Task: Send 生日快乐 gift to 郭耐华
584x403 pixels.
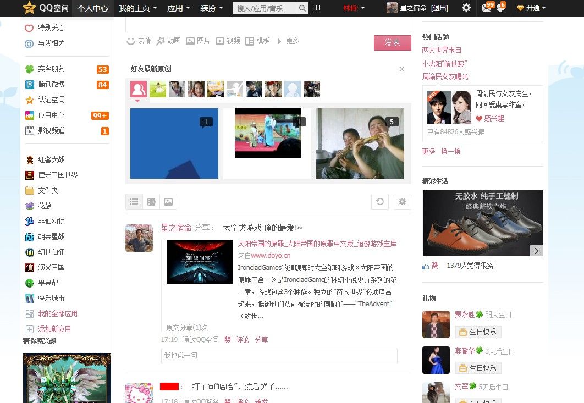Action: [x=478, y=368]
